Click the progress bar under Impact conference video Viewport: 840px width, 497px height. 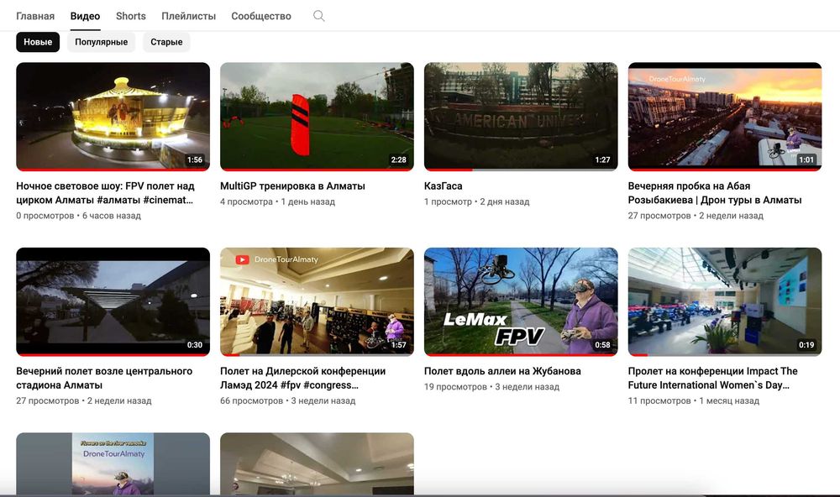725,354
